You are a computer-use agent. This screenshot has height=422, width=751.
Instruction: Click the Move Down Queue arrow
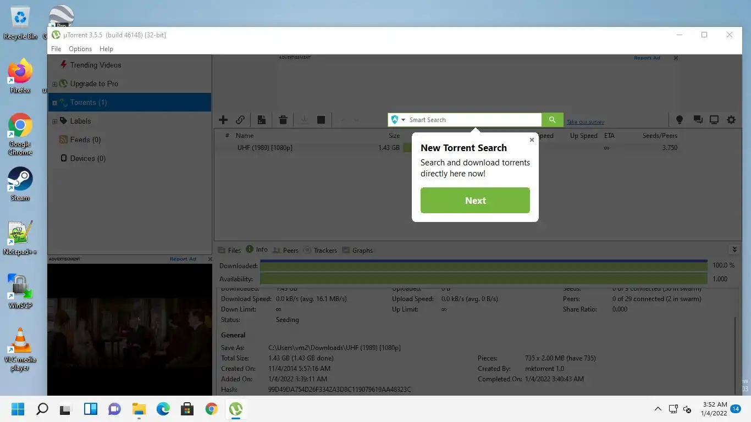356,120
